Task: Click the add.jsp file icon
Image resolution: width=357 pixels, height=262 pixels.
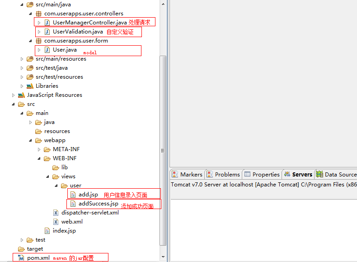Action: click(x=73, y=195)
